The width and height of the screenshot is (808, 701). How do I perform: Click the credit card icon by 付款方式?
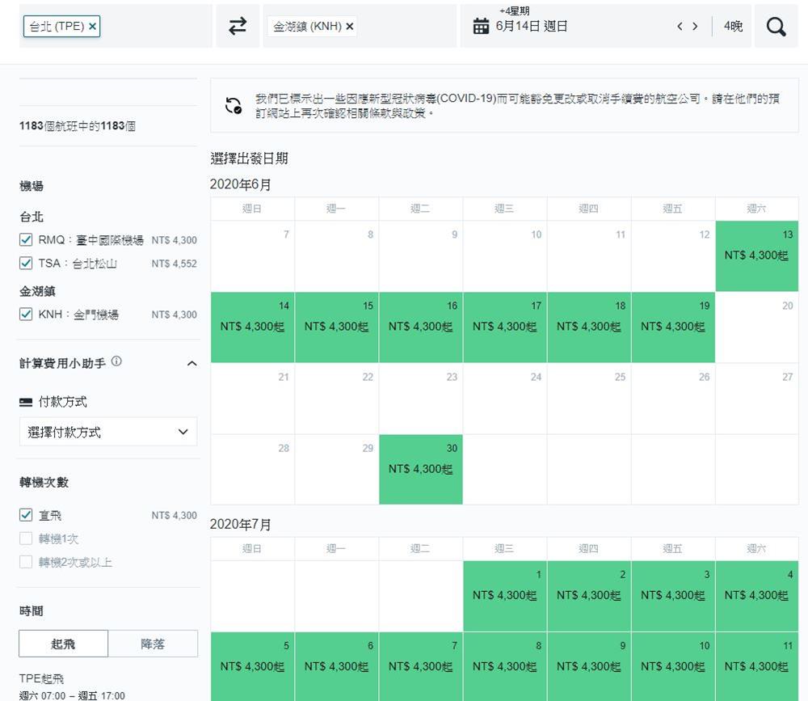(x=26, y=402)
